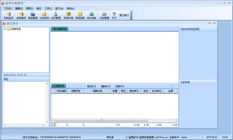Open 窗口(W) menu

pyautogui.click(x=59, y=9)
